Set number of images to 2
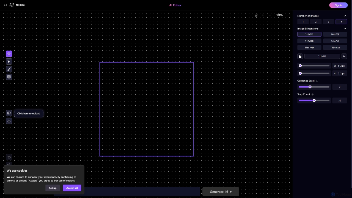Image resolution: width=352 pixels, height=198 pixels. pos(316,22)
